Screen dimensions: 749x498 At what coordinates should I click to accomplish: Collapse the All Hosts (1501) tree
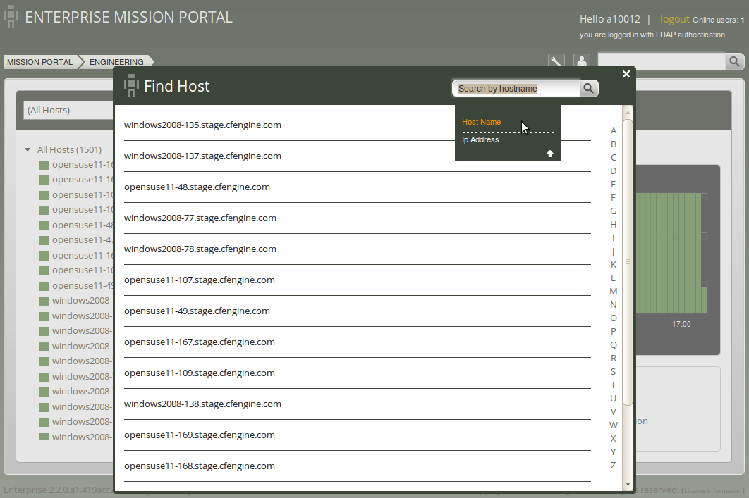coord(28,150)
